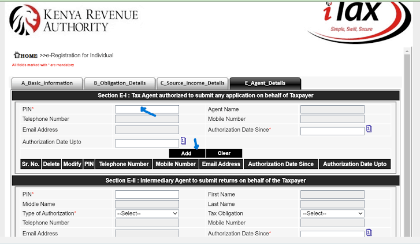The width and height of the screenshot is (420, 244).
Task: Click the First Name field in Section E-II
Action: coord(332,194)
